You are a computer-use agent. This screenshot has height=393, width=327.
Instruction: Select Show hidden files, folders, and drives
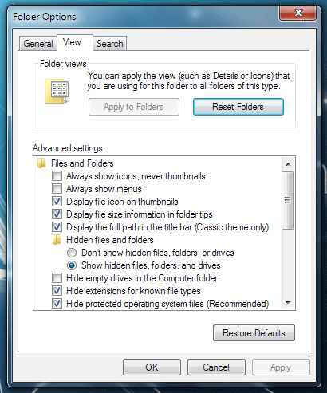(72, 265)
